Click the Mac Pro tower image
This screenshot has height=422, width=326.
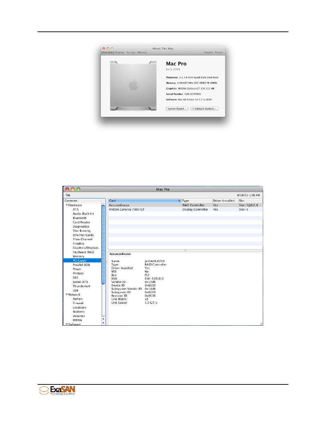tap(133, 85)
